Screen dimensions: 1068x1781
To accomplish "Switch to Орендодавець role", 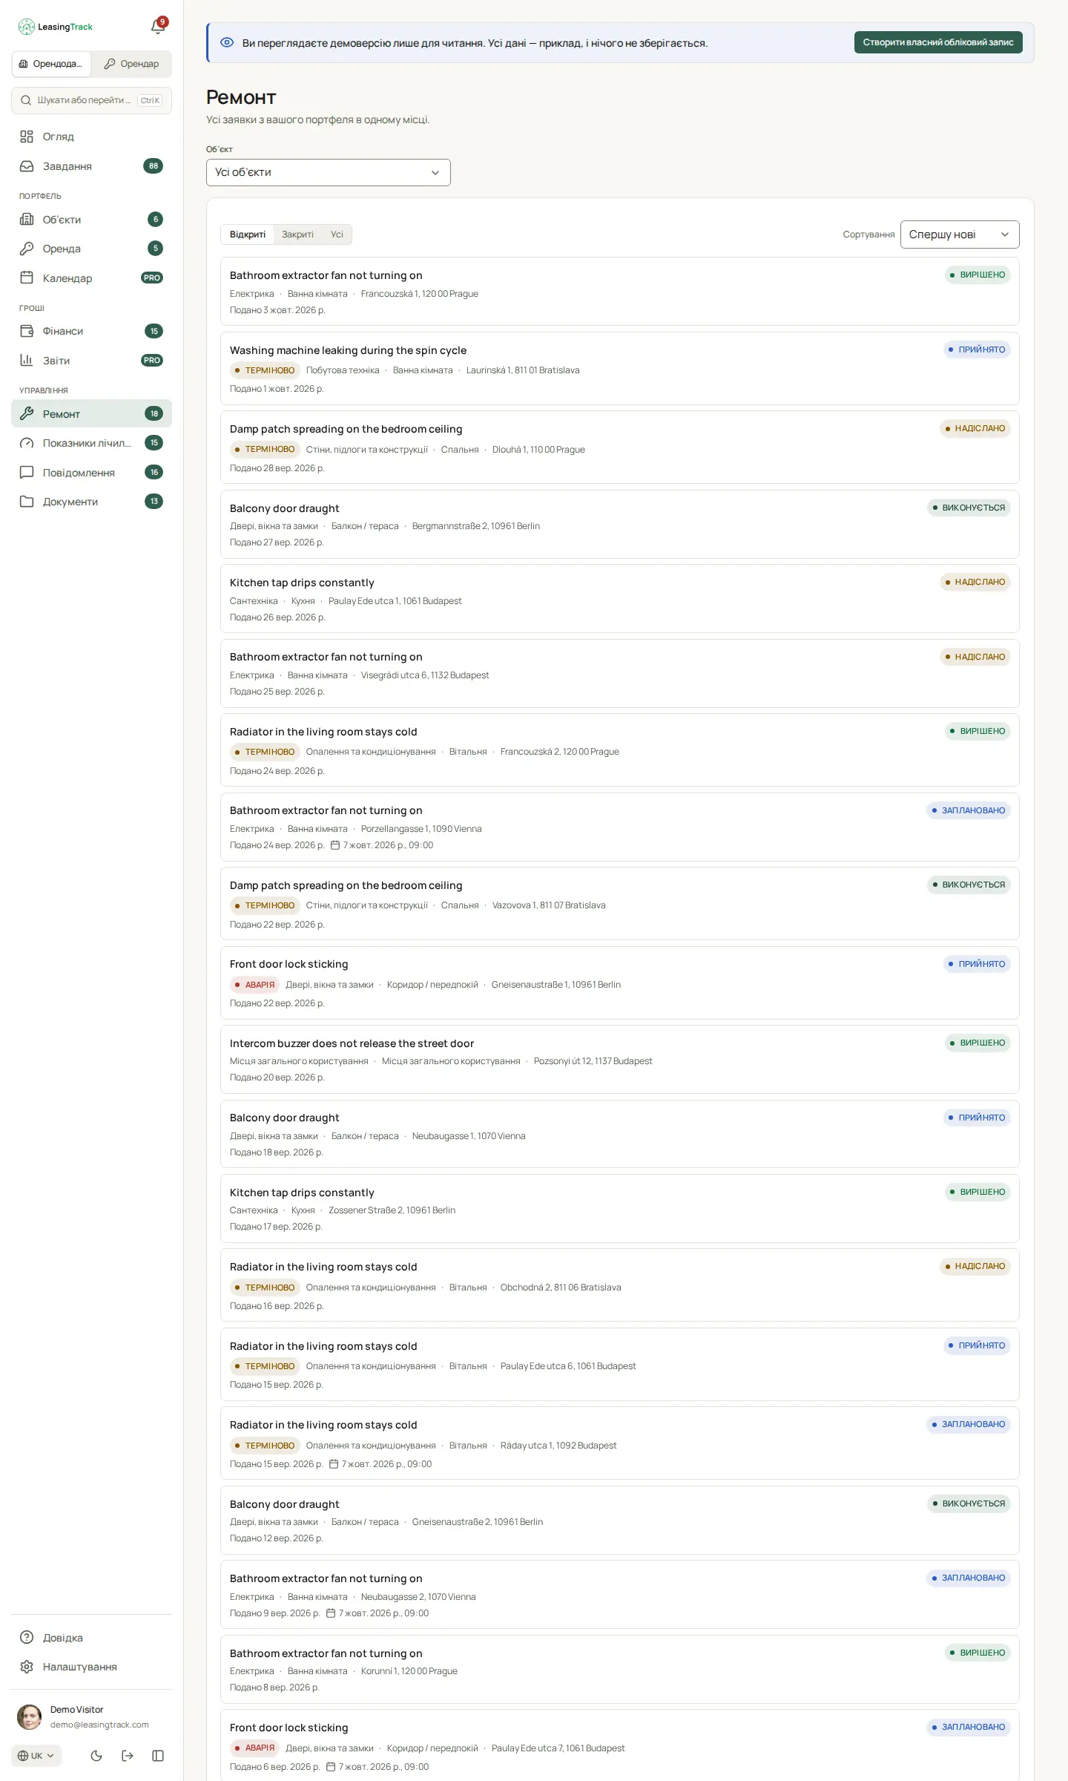I will tap(51, 64).
